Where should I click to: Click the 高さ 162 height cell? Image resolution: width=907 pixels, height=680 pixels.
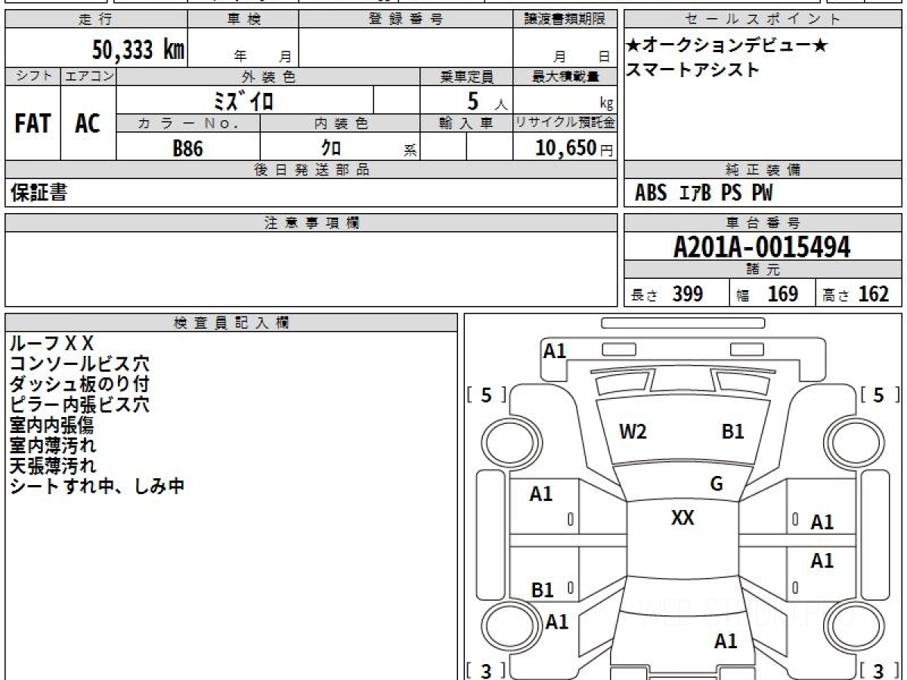859,293
